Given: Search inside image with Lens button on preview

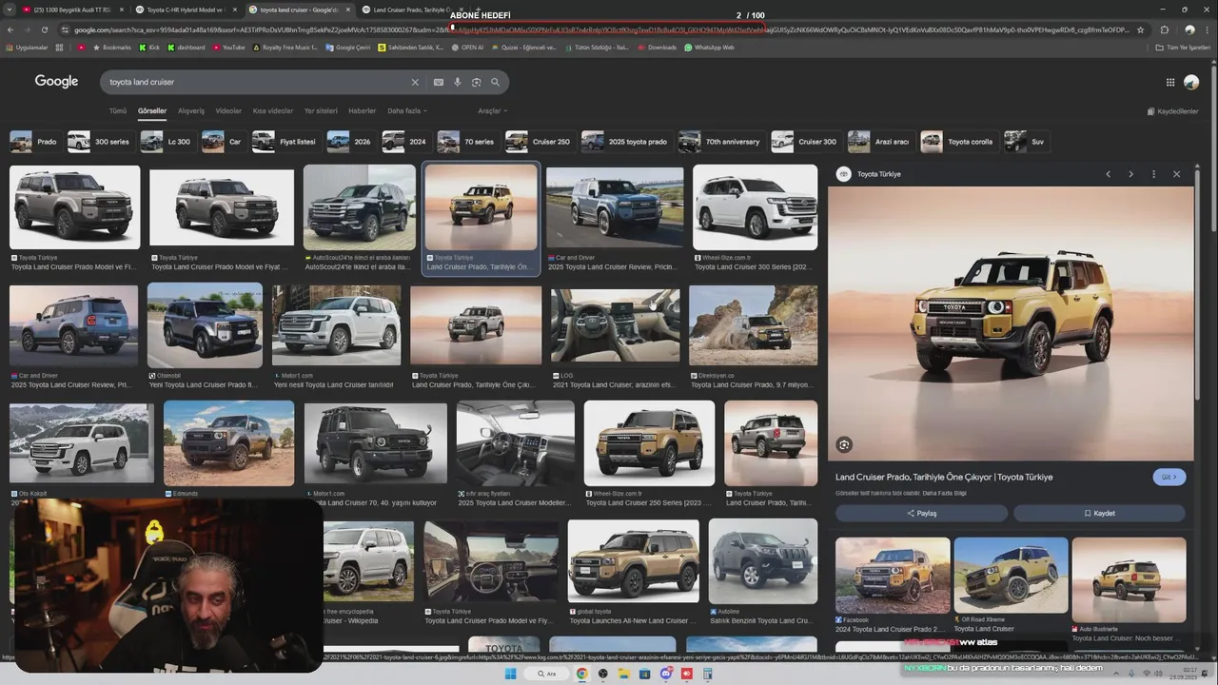Looking at the screenshot, I should click(844, 444).
